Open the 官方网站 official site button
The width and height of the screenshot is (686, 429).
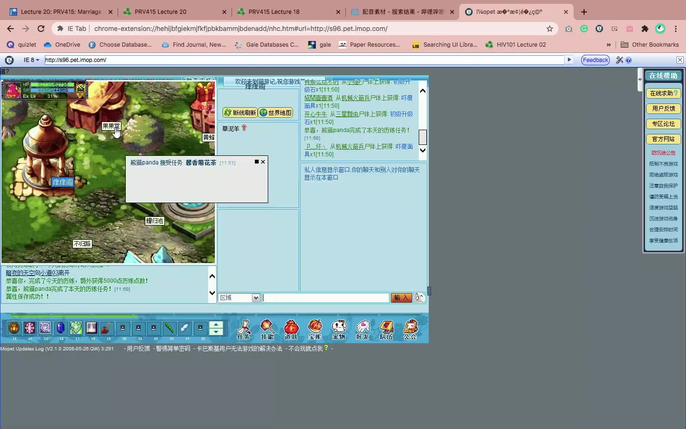663,139
